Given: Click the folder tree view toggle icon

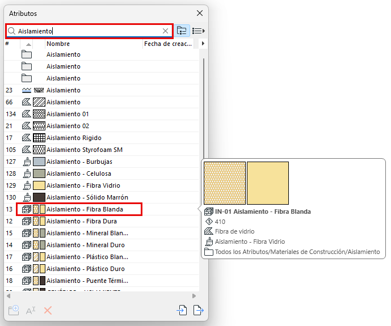Looking at the screenshot, I should [182, 31].
